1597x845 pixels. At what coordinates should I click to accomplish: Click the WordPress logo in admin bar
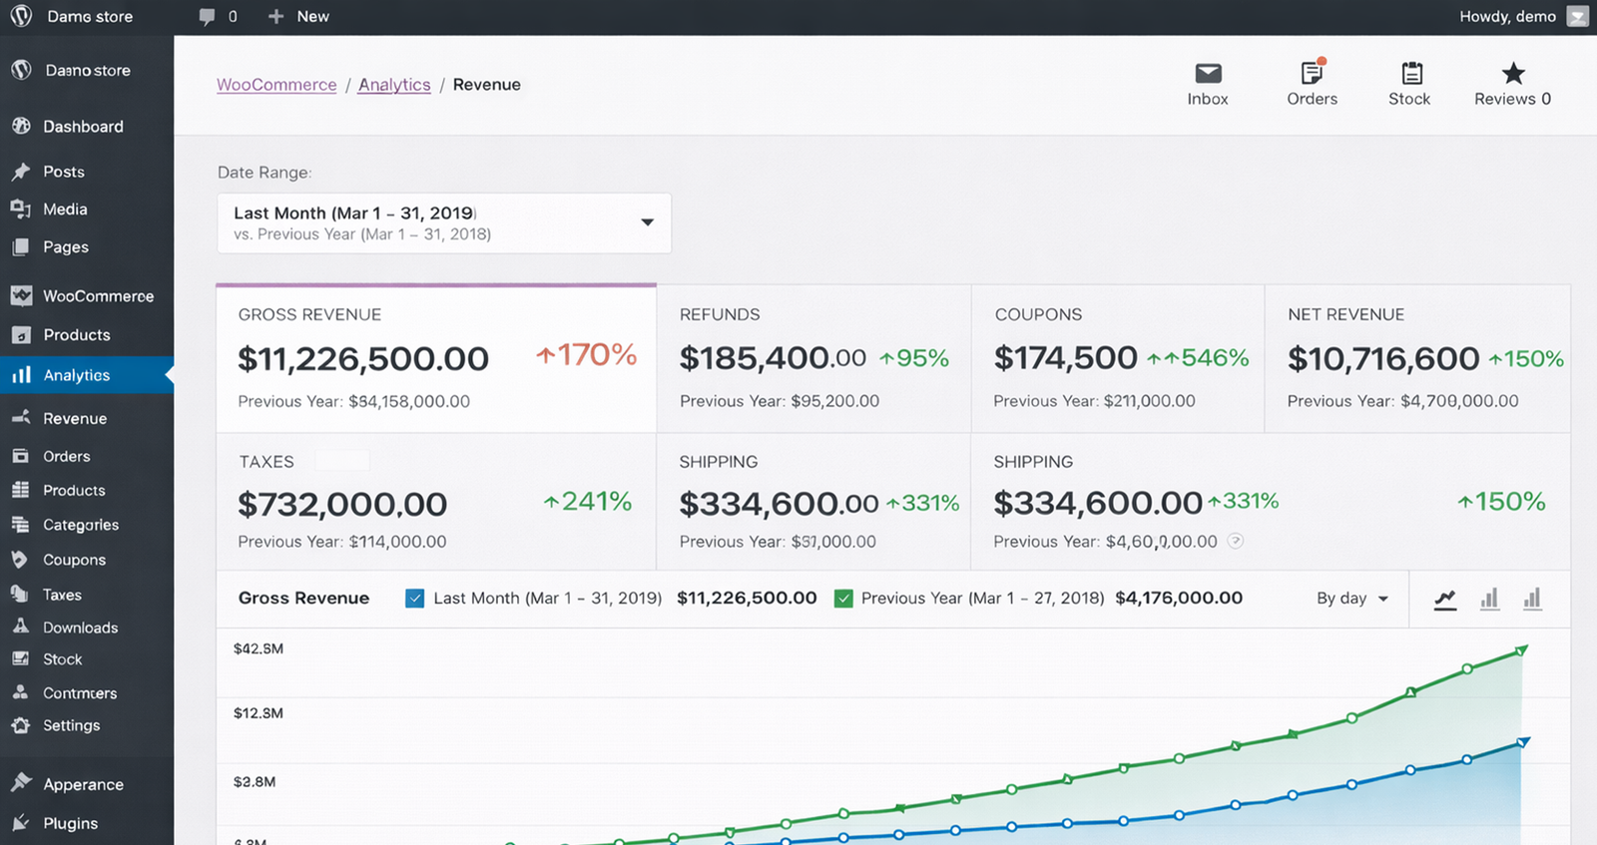click(x=21, y=16)
